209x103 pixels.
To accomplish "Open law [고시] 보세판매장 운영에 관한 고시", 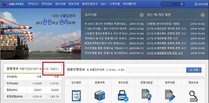I will pos(166,43).
